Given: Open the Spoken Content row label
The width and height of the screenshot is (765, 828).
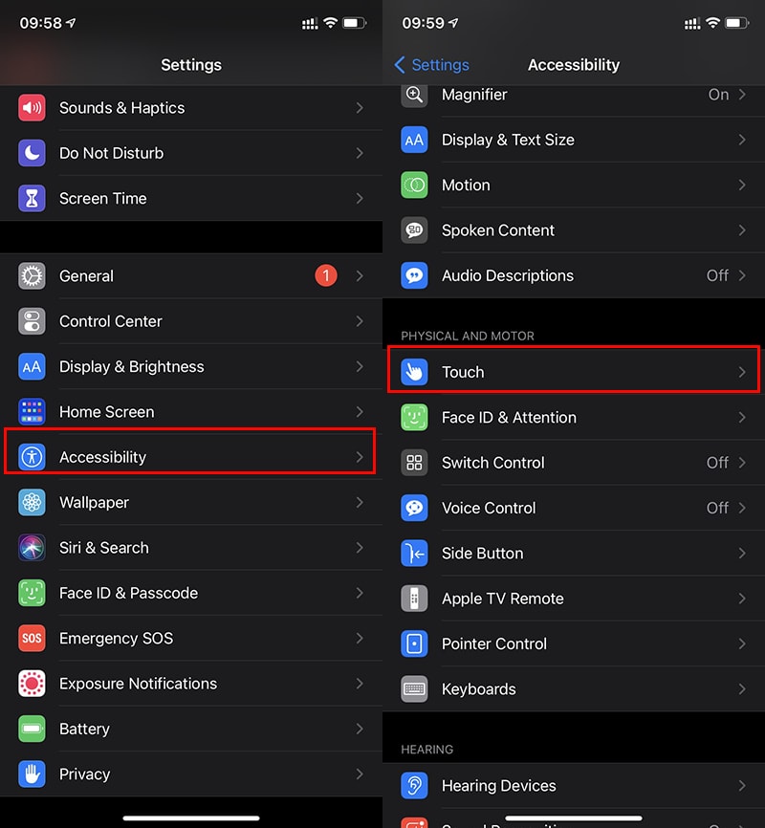Looking at the screenshot, I should 498,230.
